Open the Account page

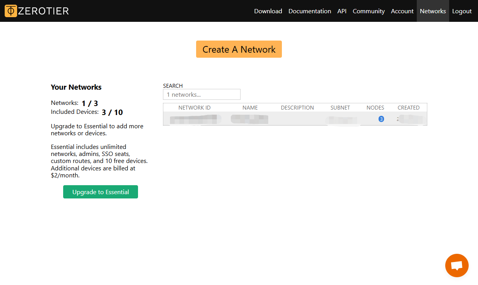402,11
